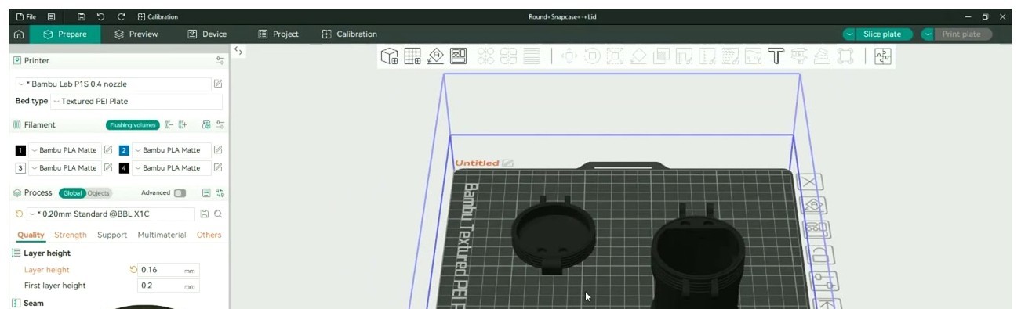Select the Lay on face tool

(638, 56)
